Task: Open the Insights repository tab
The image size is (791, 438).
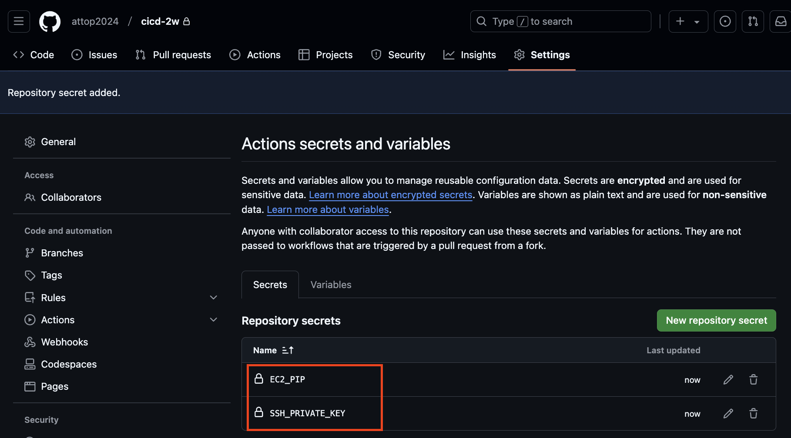Action: [x=470, y=55]
